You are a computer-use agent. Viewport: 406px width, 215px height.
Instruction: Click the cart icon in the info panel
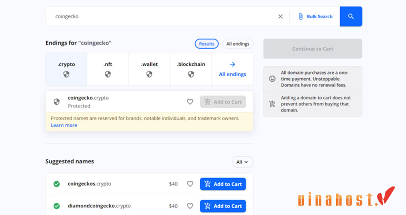click(x=272, y=104)
